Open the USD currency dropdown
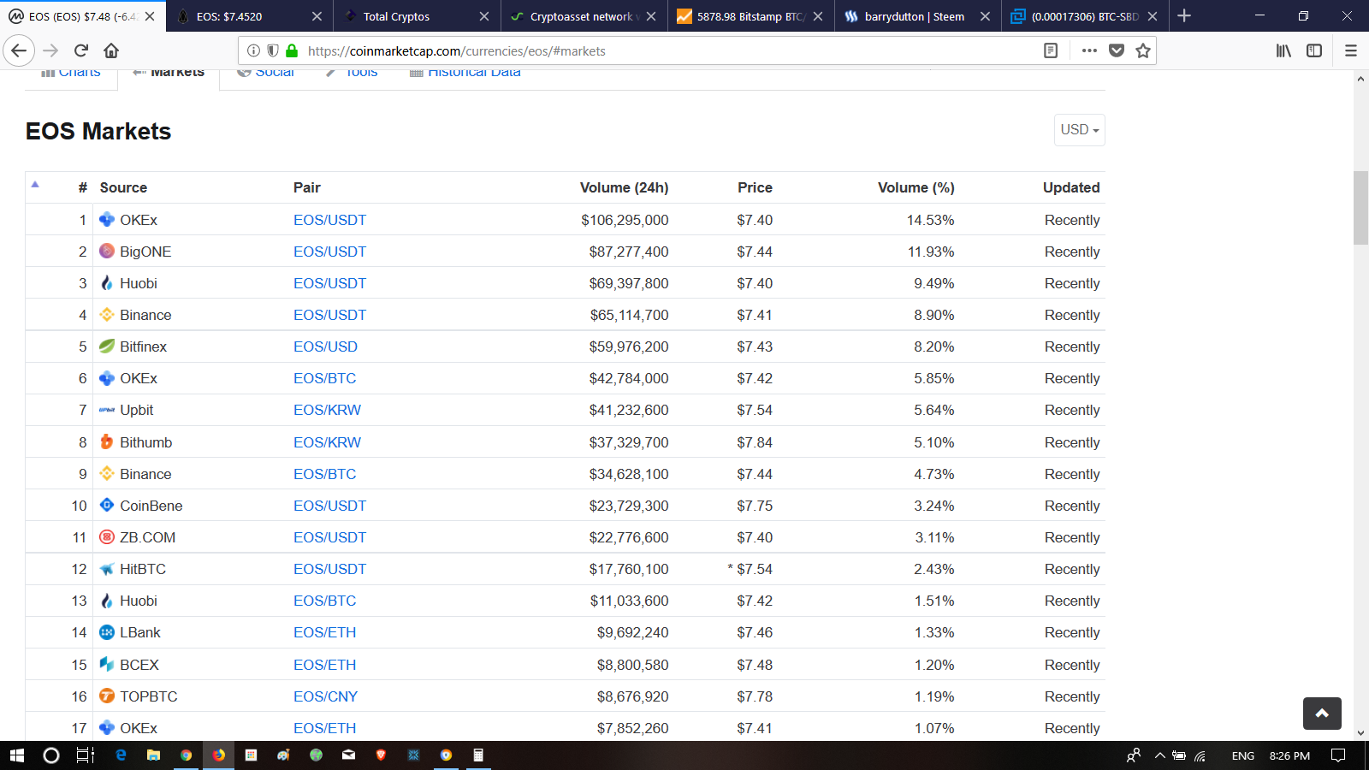The image size is (1369, 770). 1080,130
